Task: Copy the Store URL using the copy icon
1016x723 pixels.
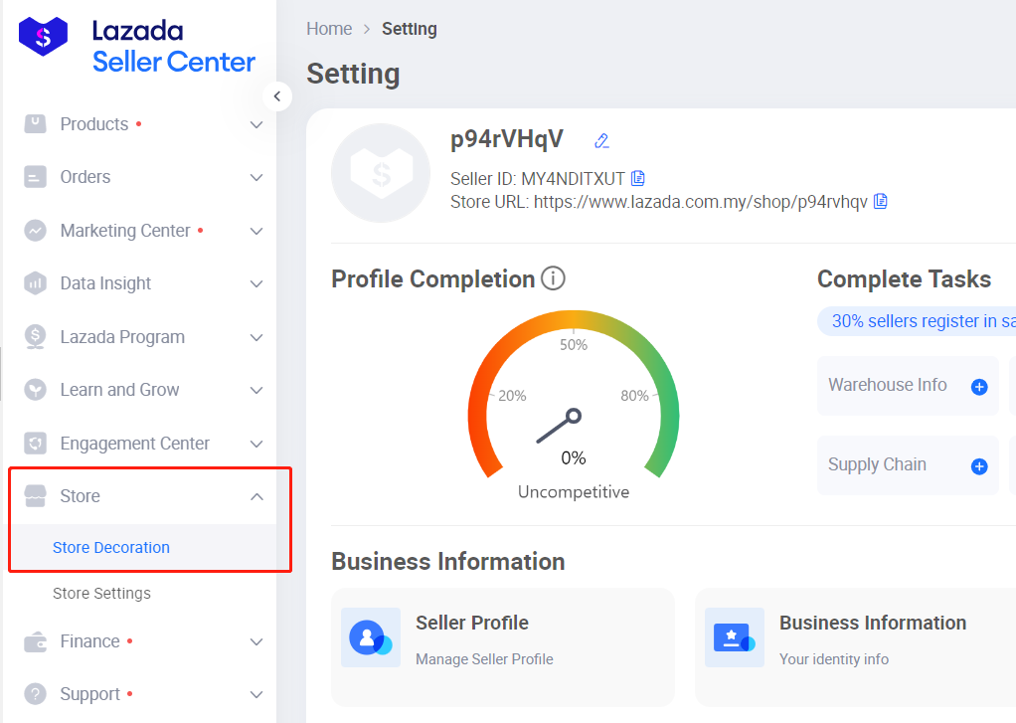Action: point(880,201)
